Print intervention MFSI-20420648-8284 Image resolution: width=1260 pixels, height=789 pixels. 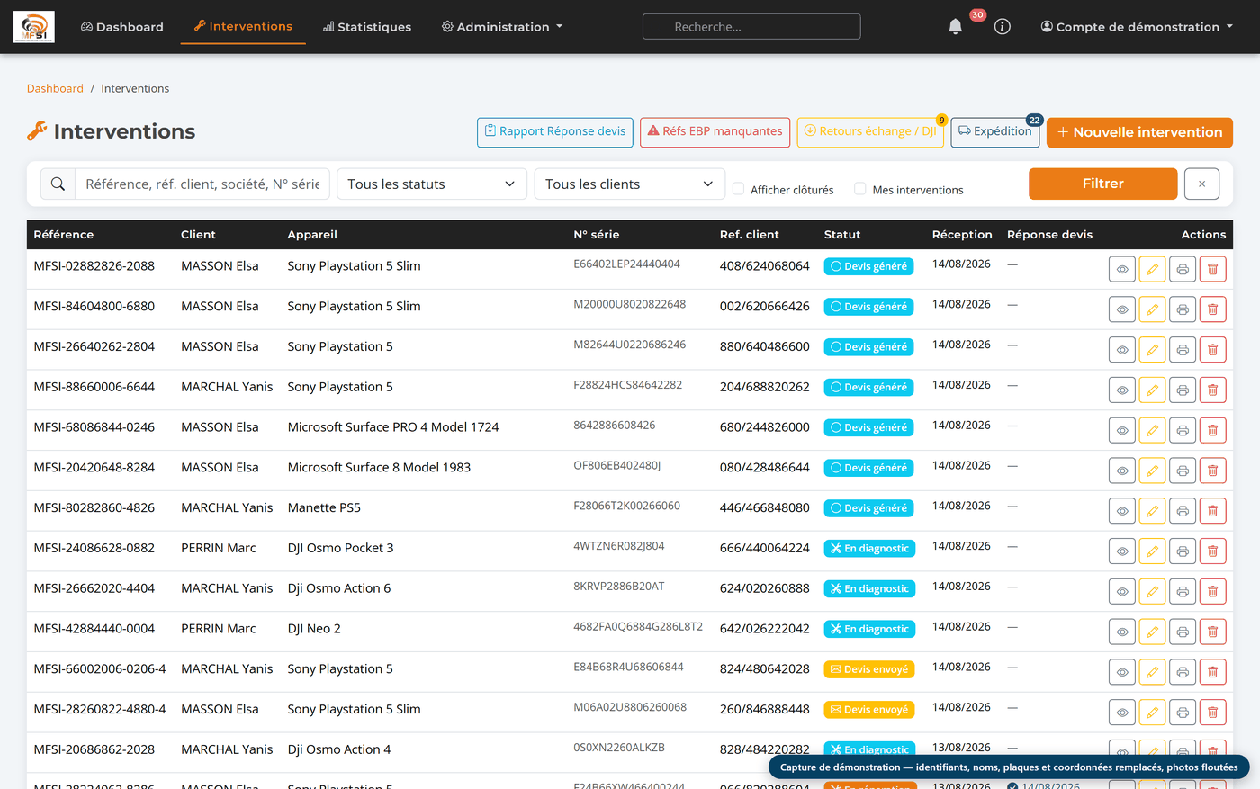(1183, 471)
